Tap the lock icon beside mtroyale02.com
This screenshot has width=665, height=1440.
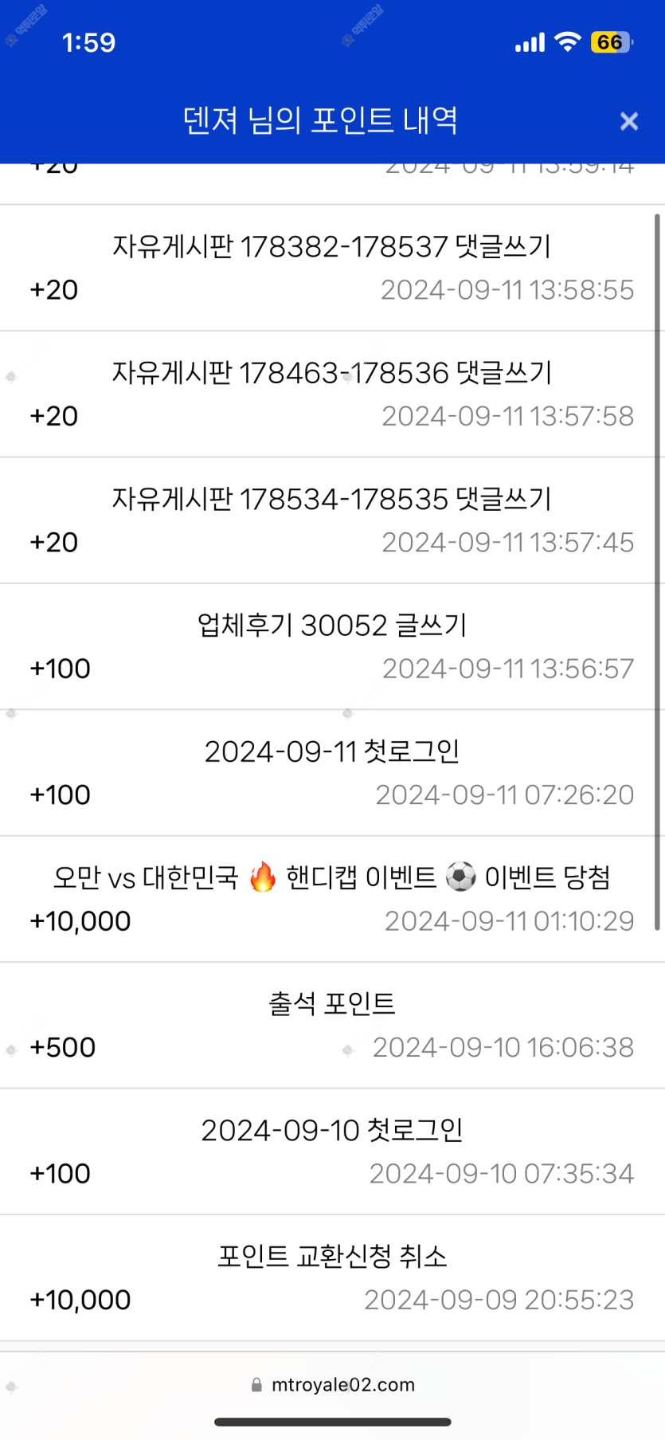pyautogui.click(x=256, y=1385)
